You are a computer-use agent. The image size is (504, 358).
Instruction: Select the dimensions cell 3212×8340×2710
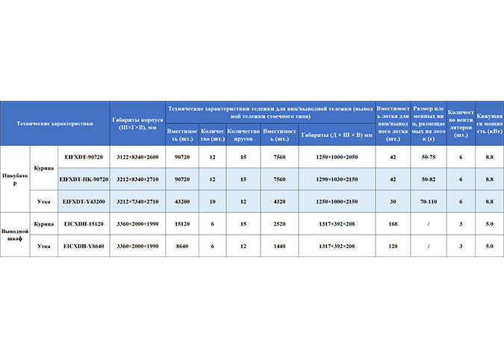[x=137, y=179]
